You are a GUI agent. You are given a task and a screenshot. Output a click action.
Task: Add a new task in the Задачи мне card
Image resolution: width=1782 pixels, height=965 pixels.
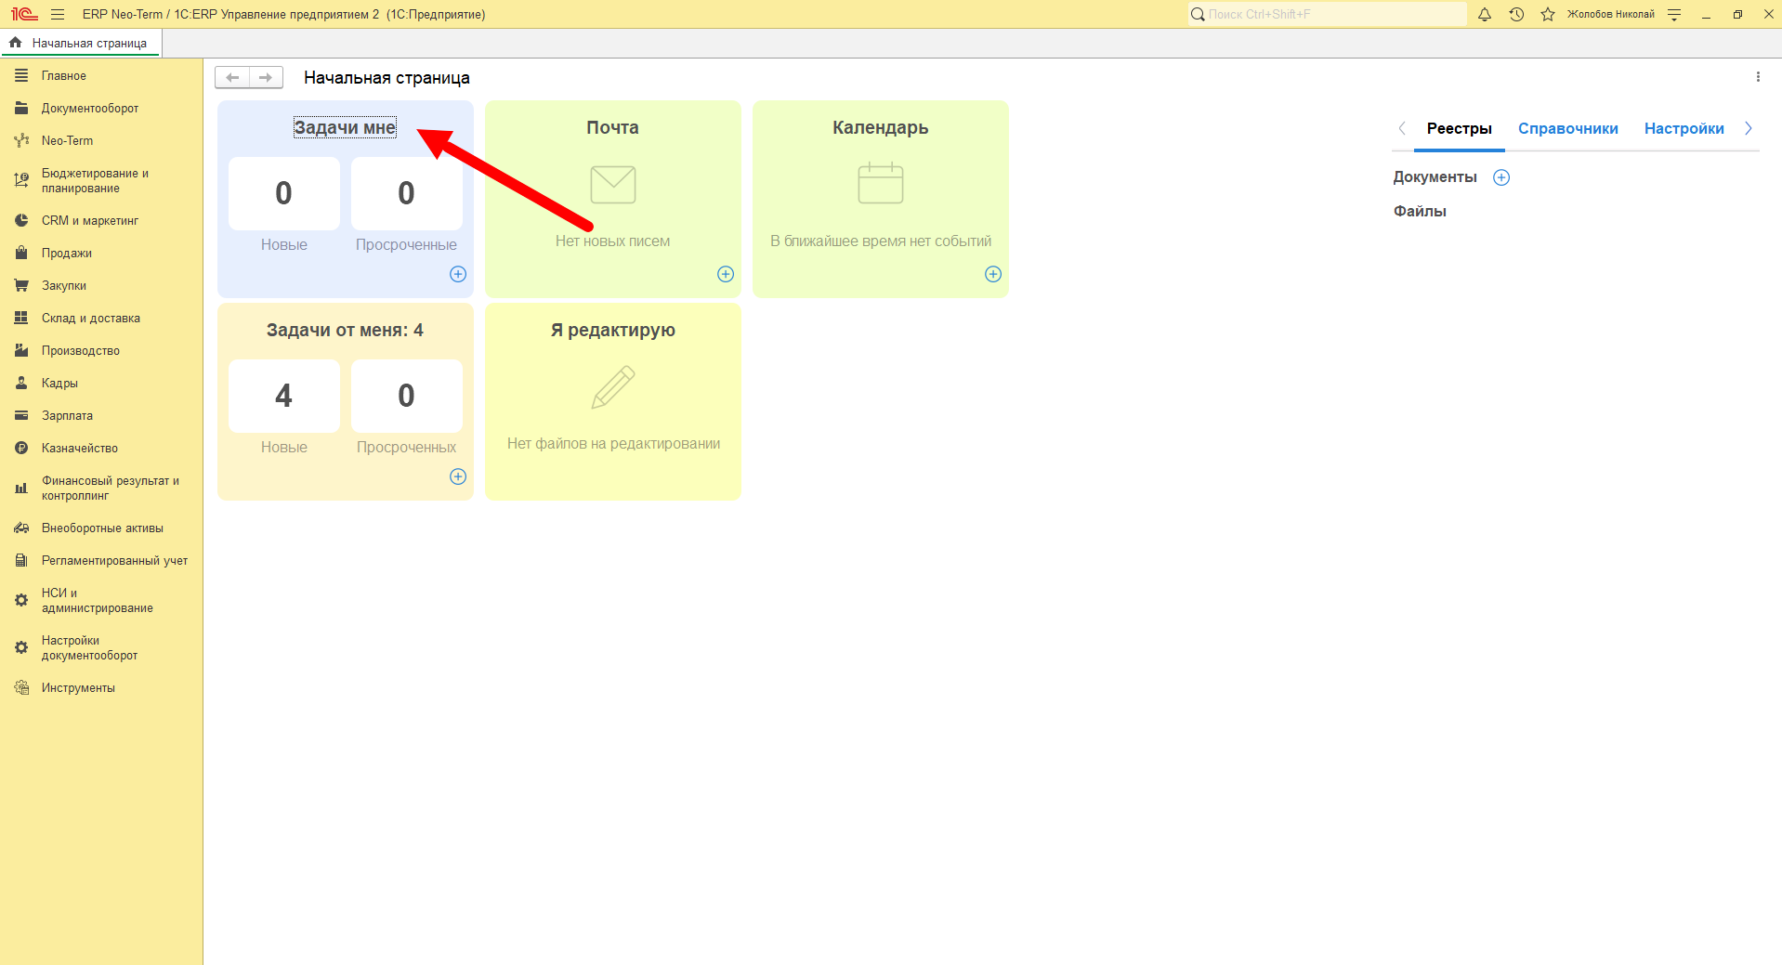458,274
